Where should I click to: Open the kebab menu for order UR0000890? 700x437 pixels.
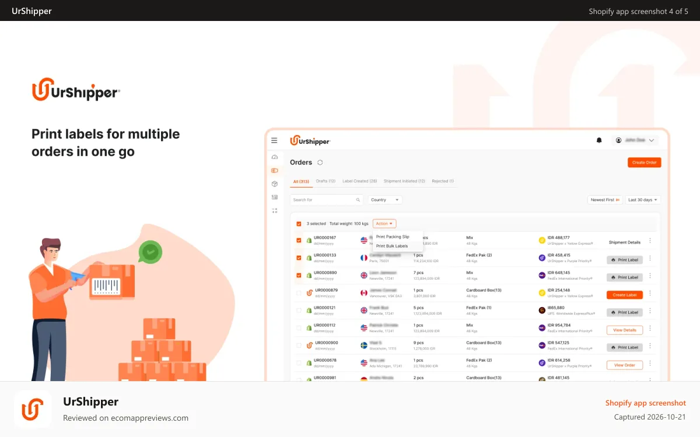pos(650,276)
